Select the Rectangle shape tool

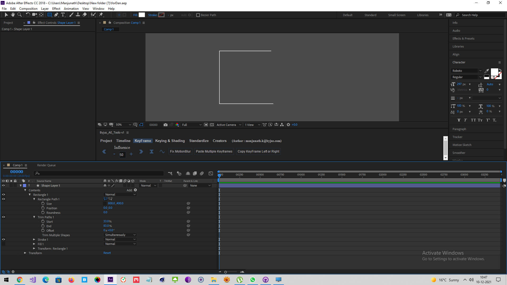coord(49,15)
